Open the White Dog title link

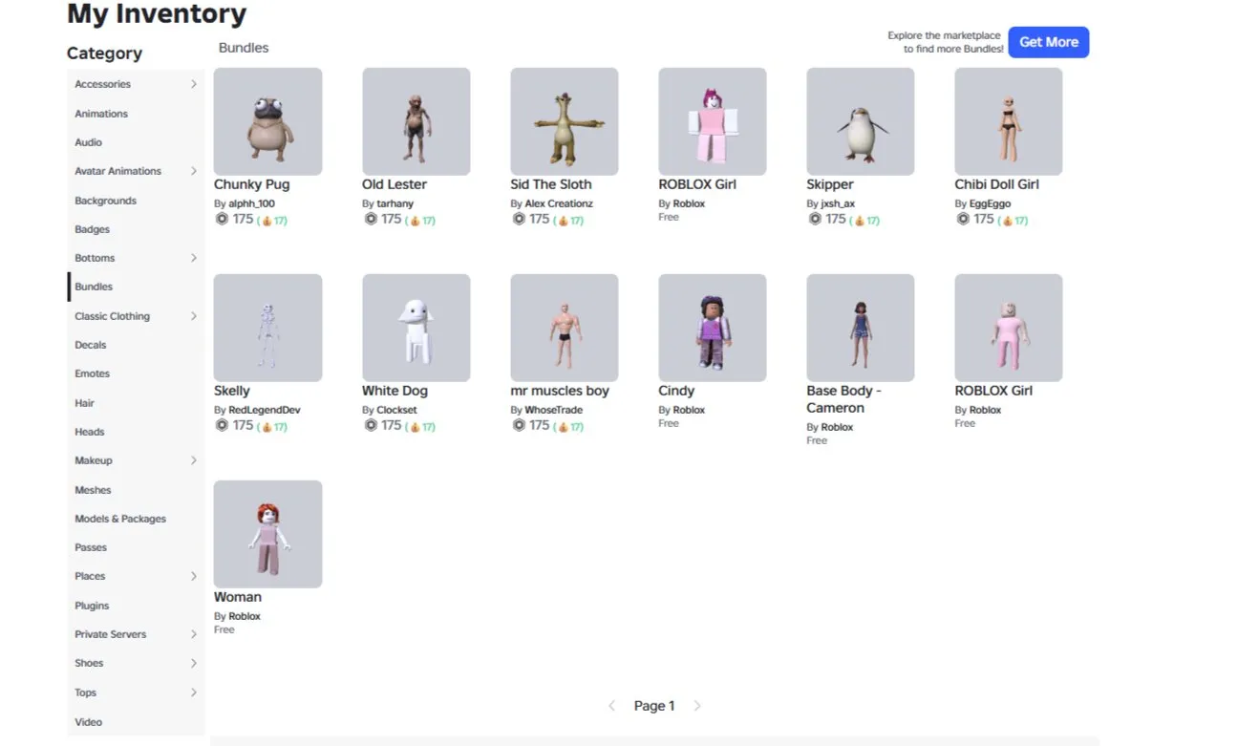click(395, 391)
